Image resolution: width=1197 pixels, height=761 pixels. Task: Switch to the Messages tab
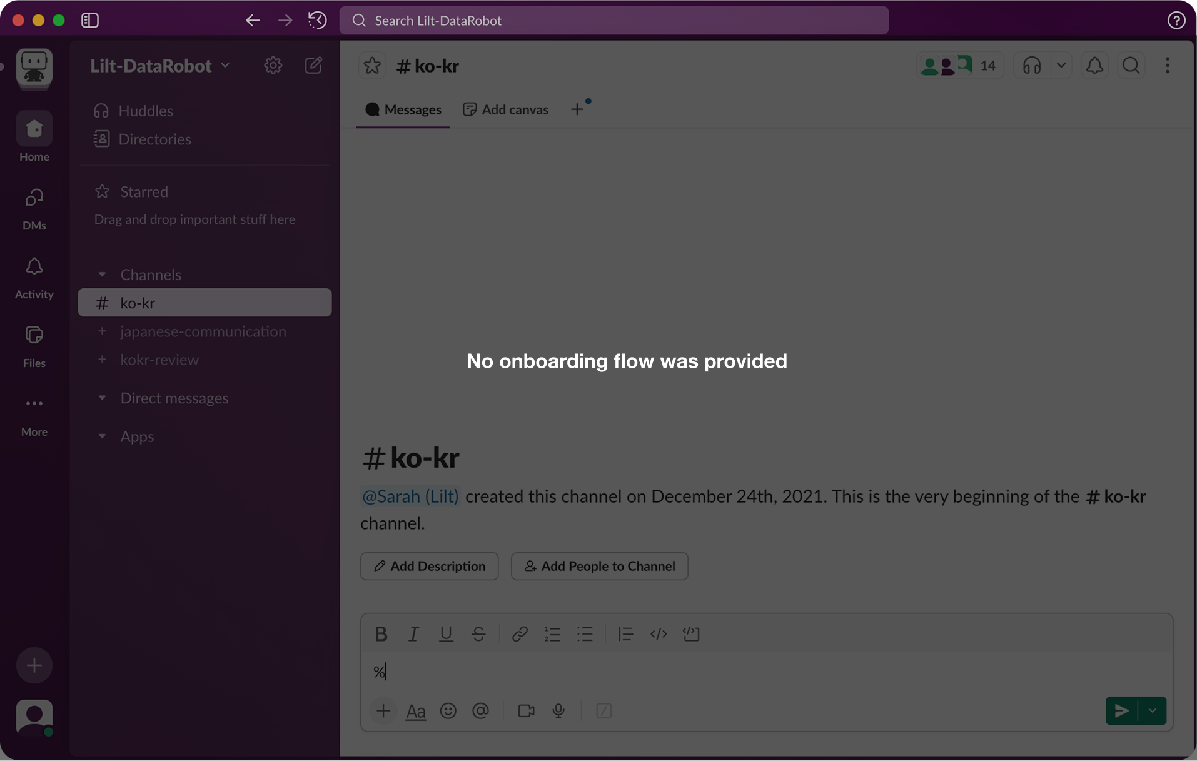pyautogui.click(x=403, y=109)
